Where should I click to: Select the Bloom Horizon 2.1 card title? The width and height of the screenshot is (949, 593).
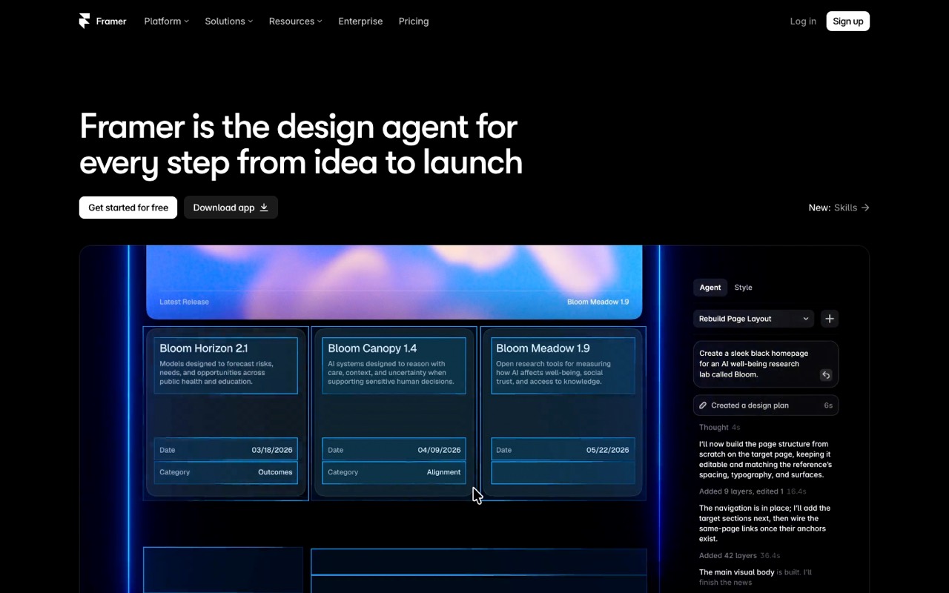[x=203, y=348]
